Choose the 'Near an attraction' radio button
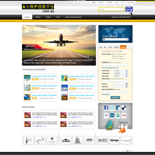The width and height of the screenshot is (155, 155). point(113,59)
